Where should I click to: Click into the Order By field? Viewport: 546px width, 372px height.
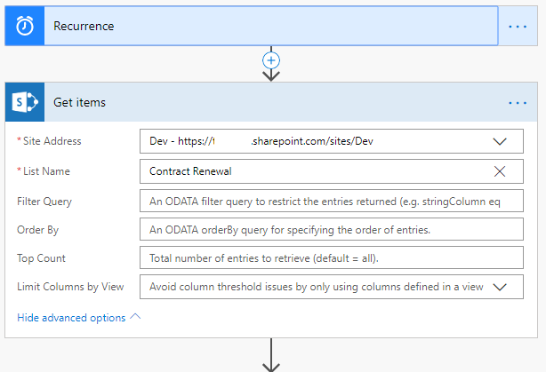pyautogui.click(x=331, y=230)
